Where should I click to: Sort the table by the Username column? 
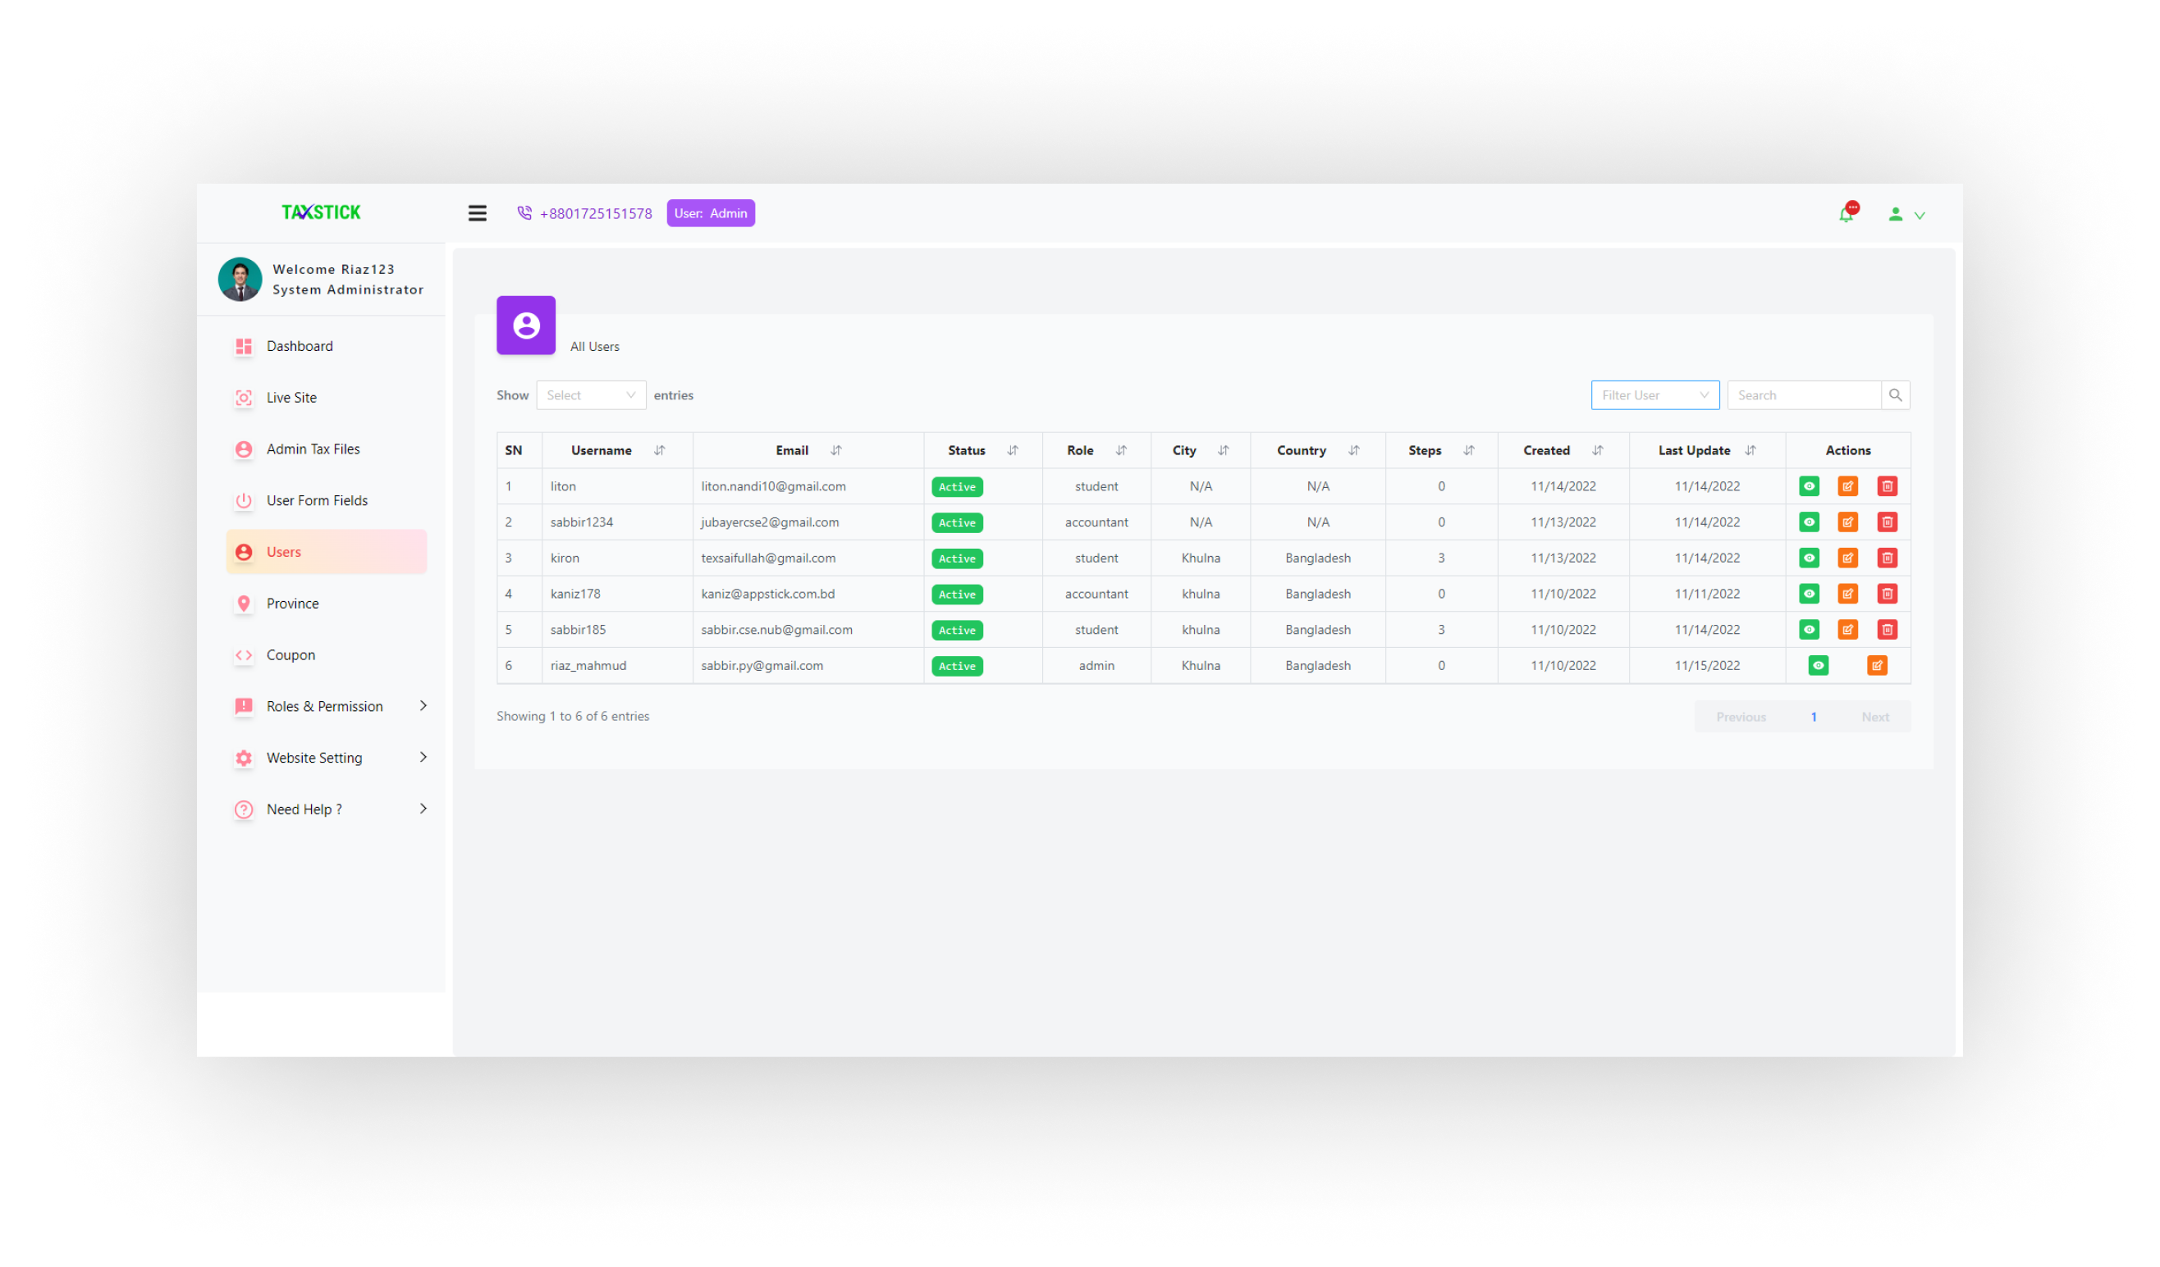pos(659,450)
